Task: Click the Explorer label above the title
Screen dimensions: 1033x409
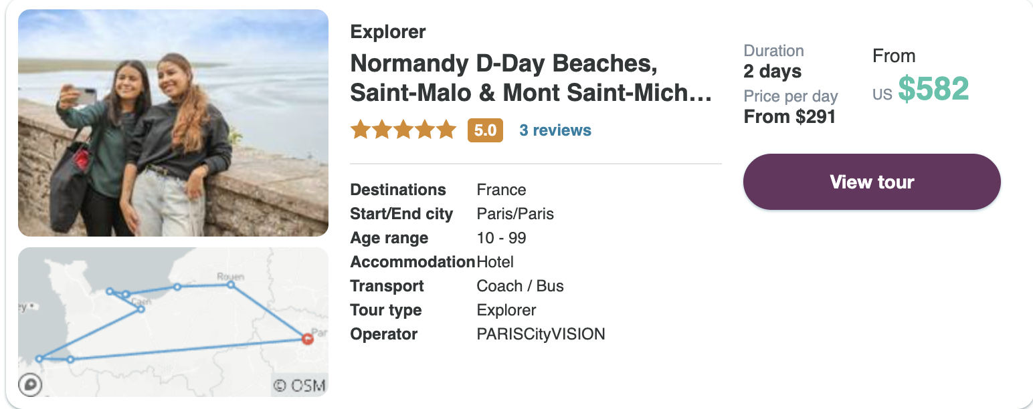Action: click(388, 32)
